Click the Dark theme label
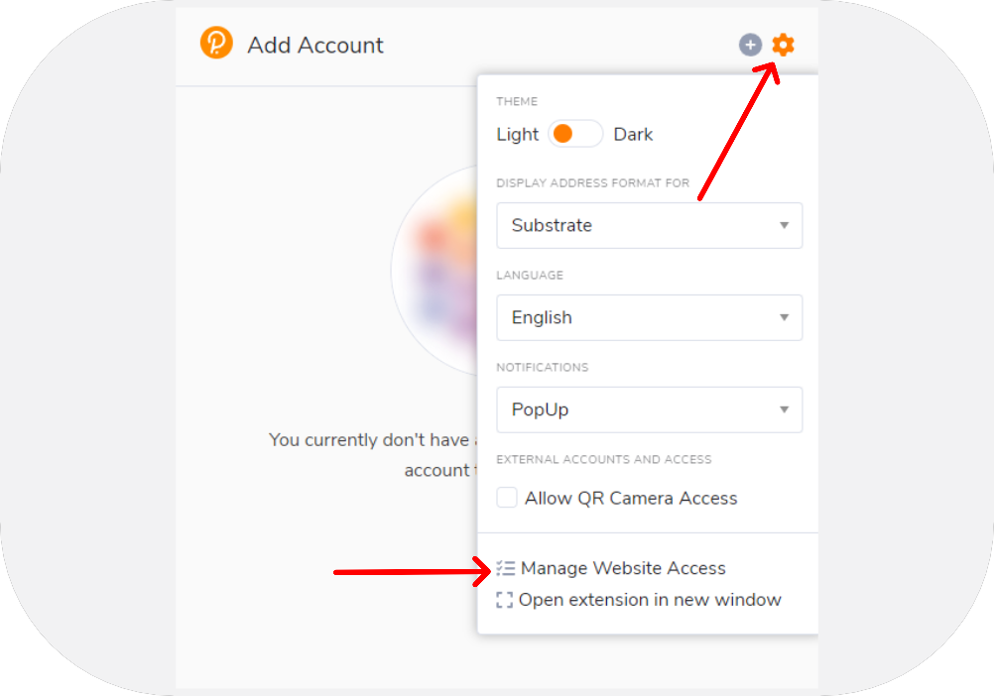 click(633, 135)
